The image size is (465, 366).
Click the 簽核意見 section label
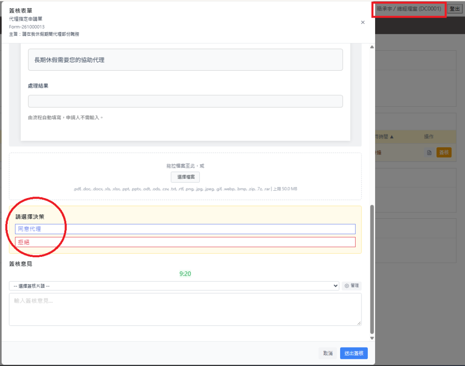20,264
